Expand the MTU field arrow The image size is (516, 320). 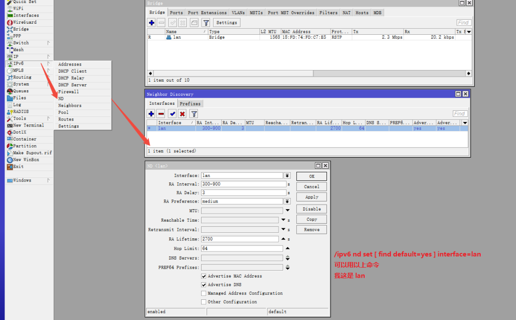[x=287, y=211]
